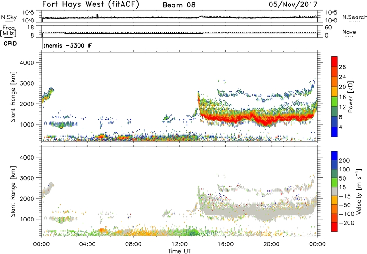Click the "16:00" time axis label
The image size is (367, 254).
click(x=225, y=244)
